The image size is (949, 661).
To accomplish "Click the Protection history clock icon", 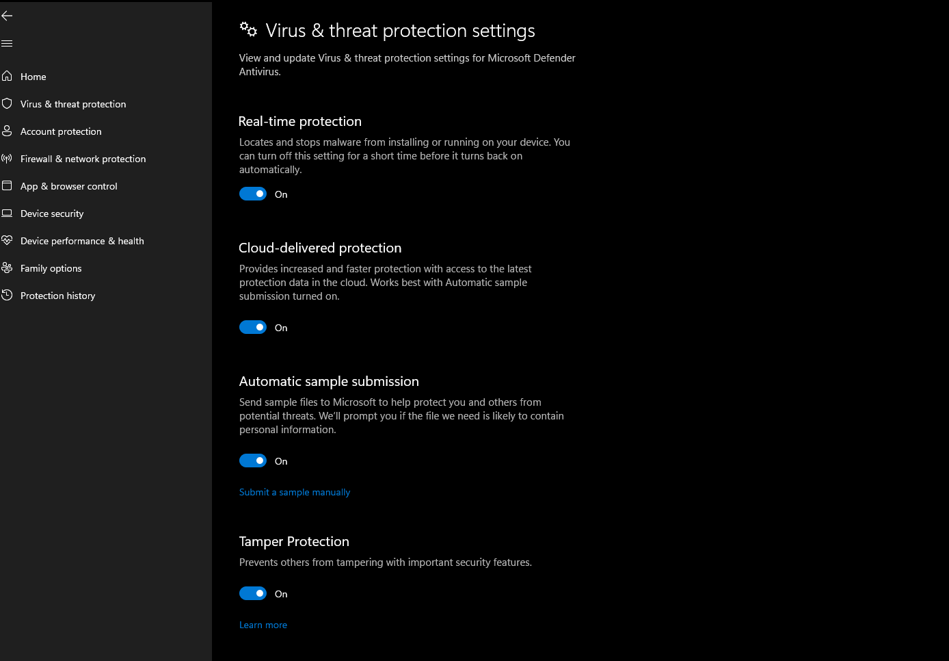I will (x=7, y=295).
